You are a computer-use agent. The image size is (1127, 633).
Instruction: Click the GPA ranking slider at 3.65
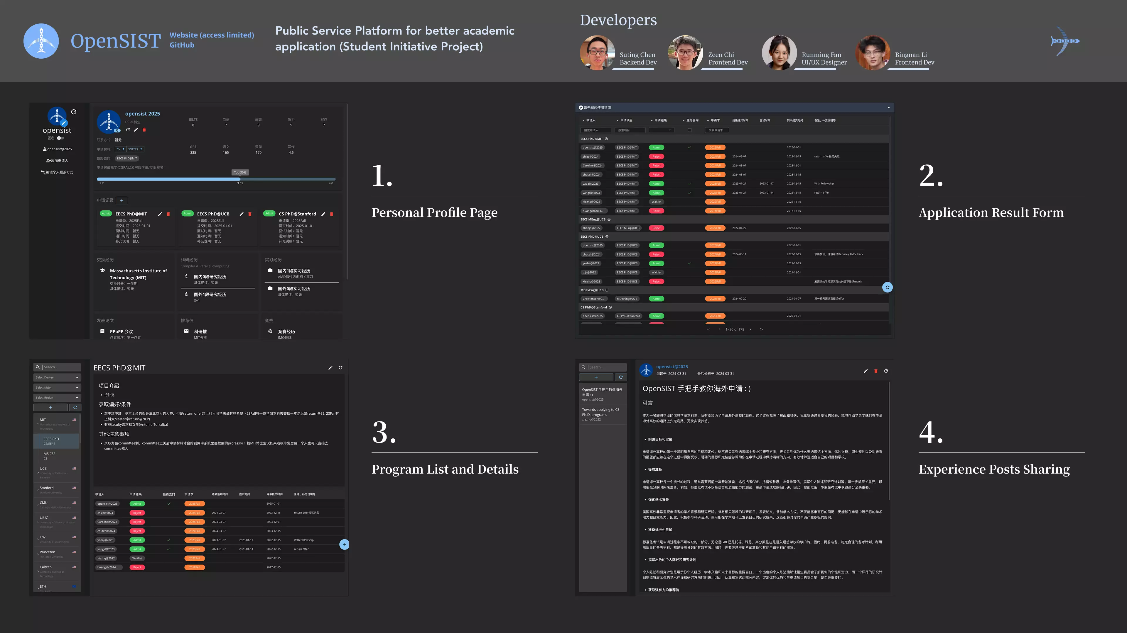coord(240,179)
